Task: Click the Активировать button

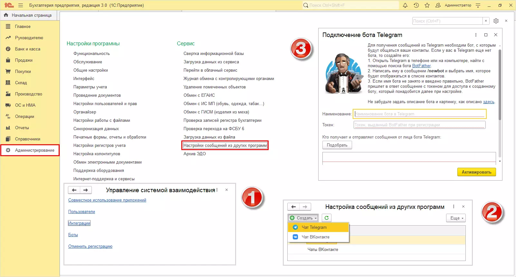Action: 477,172
